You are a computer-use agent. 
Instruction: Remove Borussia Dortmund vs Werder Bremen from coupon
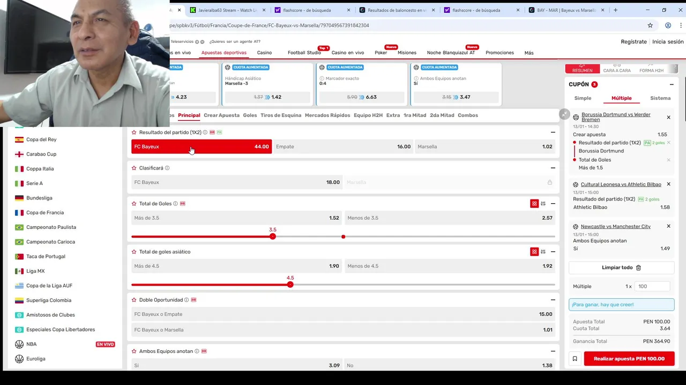pos(668,117)
